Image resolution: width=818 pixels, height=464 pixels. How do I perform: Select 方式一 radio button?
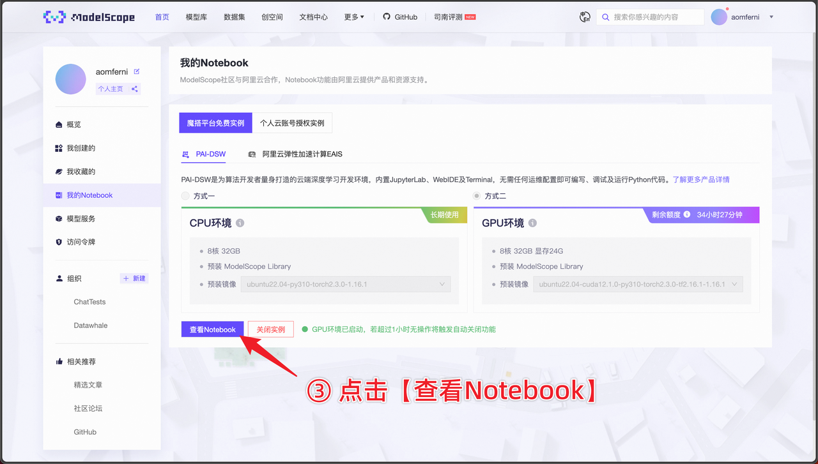click(185, 196)
